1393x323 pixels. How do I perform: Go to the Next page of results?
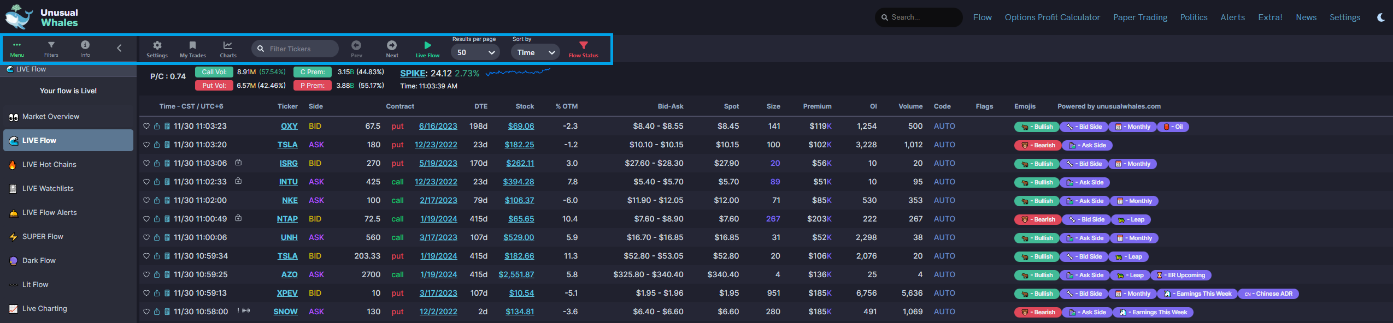(392, 49)
